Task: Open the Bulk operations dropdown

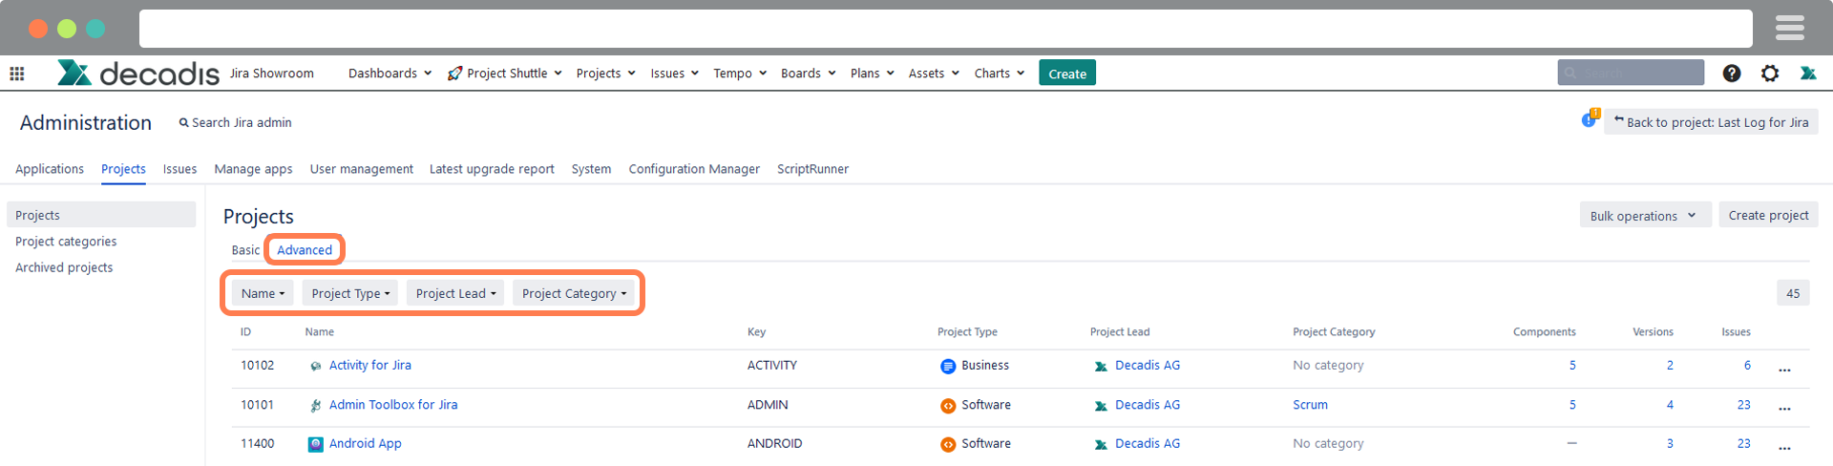Action: pos(1642,216)
